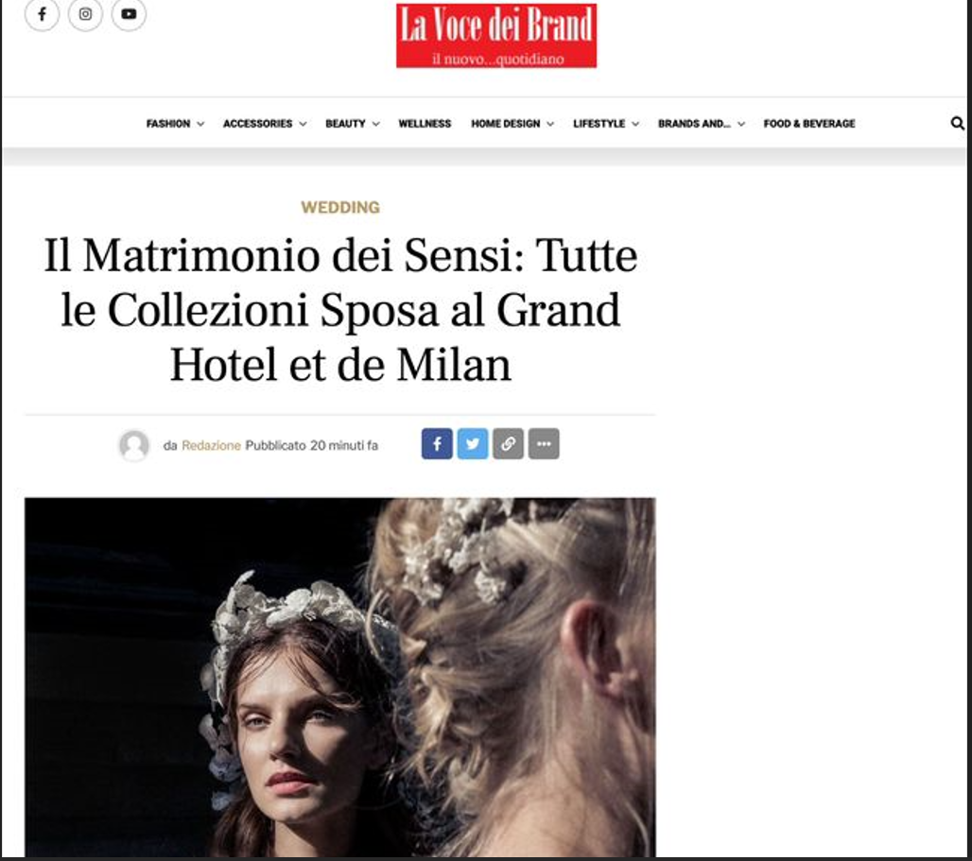Expand the Home Design dropdown arrow
The width and height of the screenshot is (972, 861).
[550, 124]
